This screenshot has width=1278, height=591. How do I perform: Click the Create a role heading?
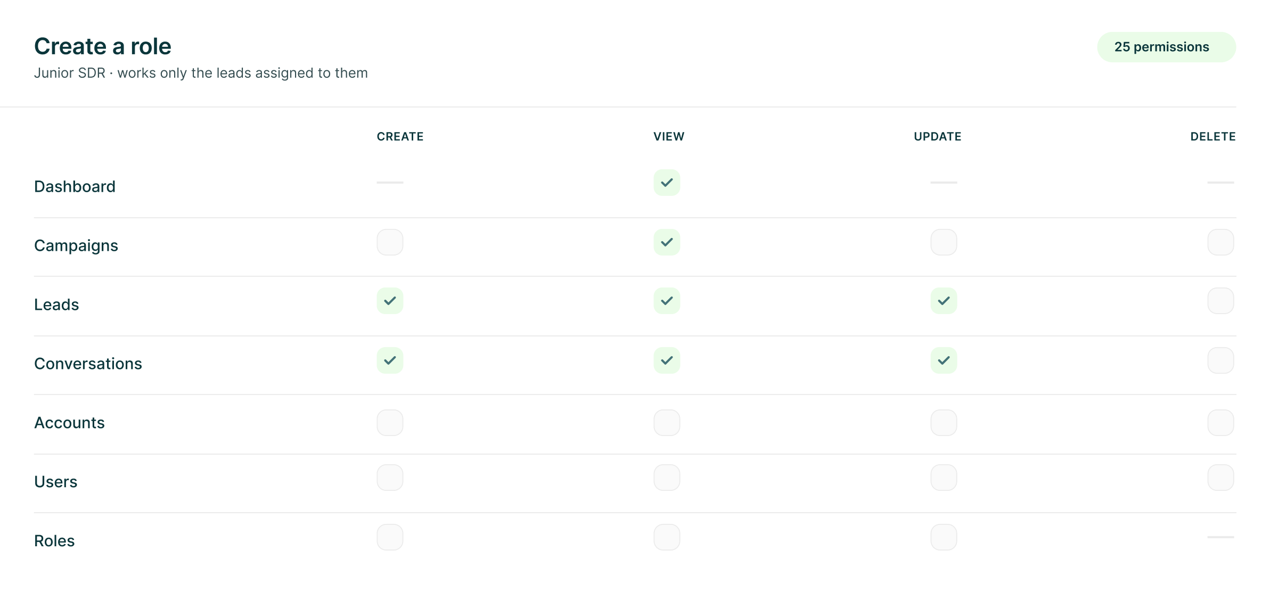pyautogui.click(x=103, y=46)
